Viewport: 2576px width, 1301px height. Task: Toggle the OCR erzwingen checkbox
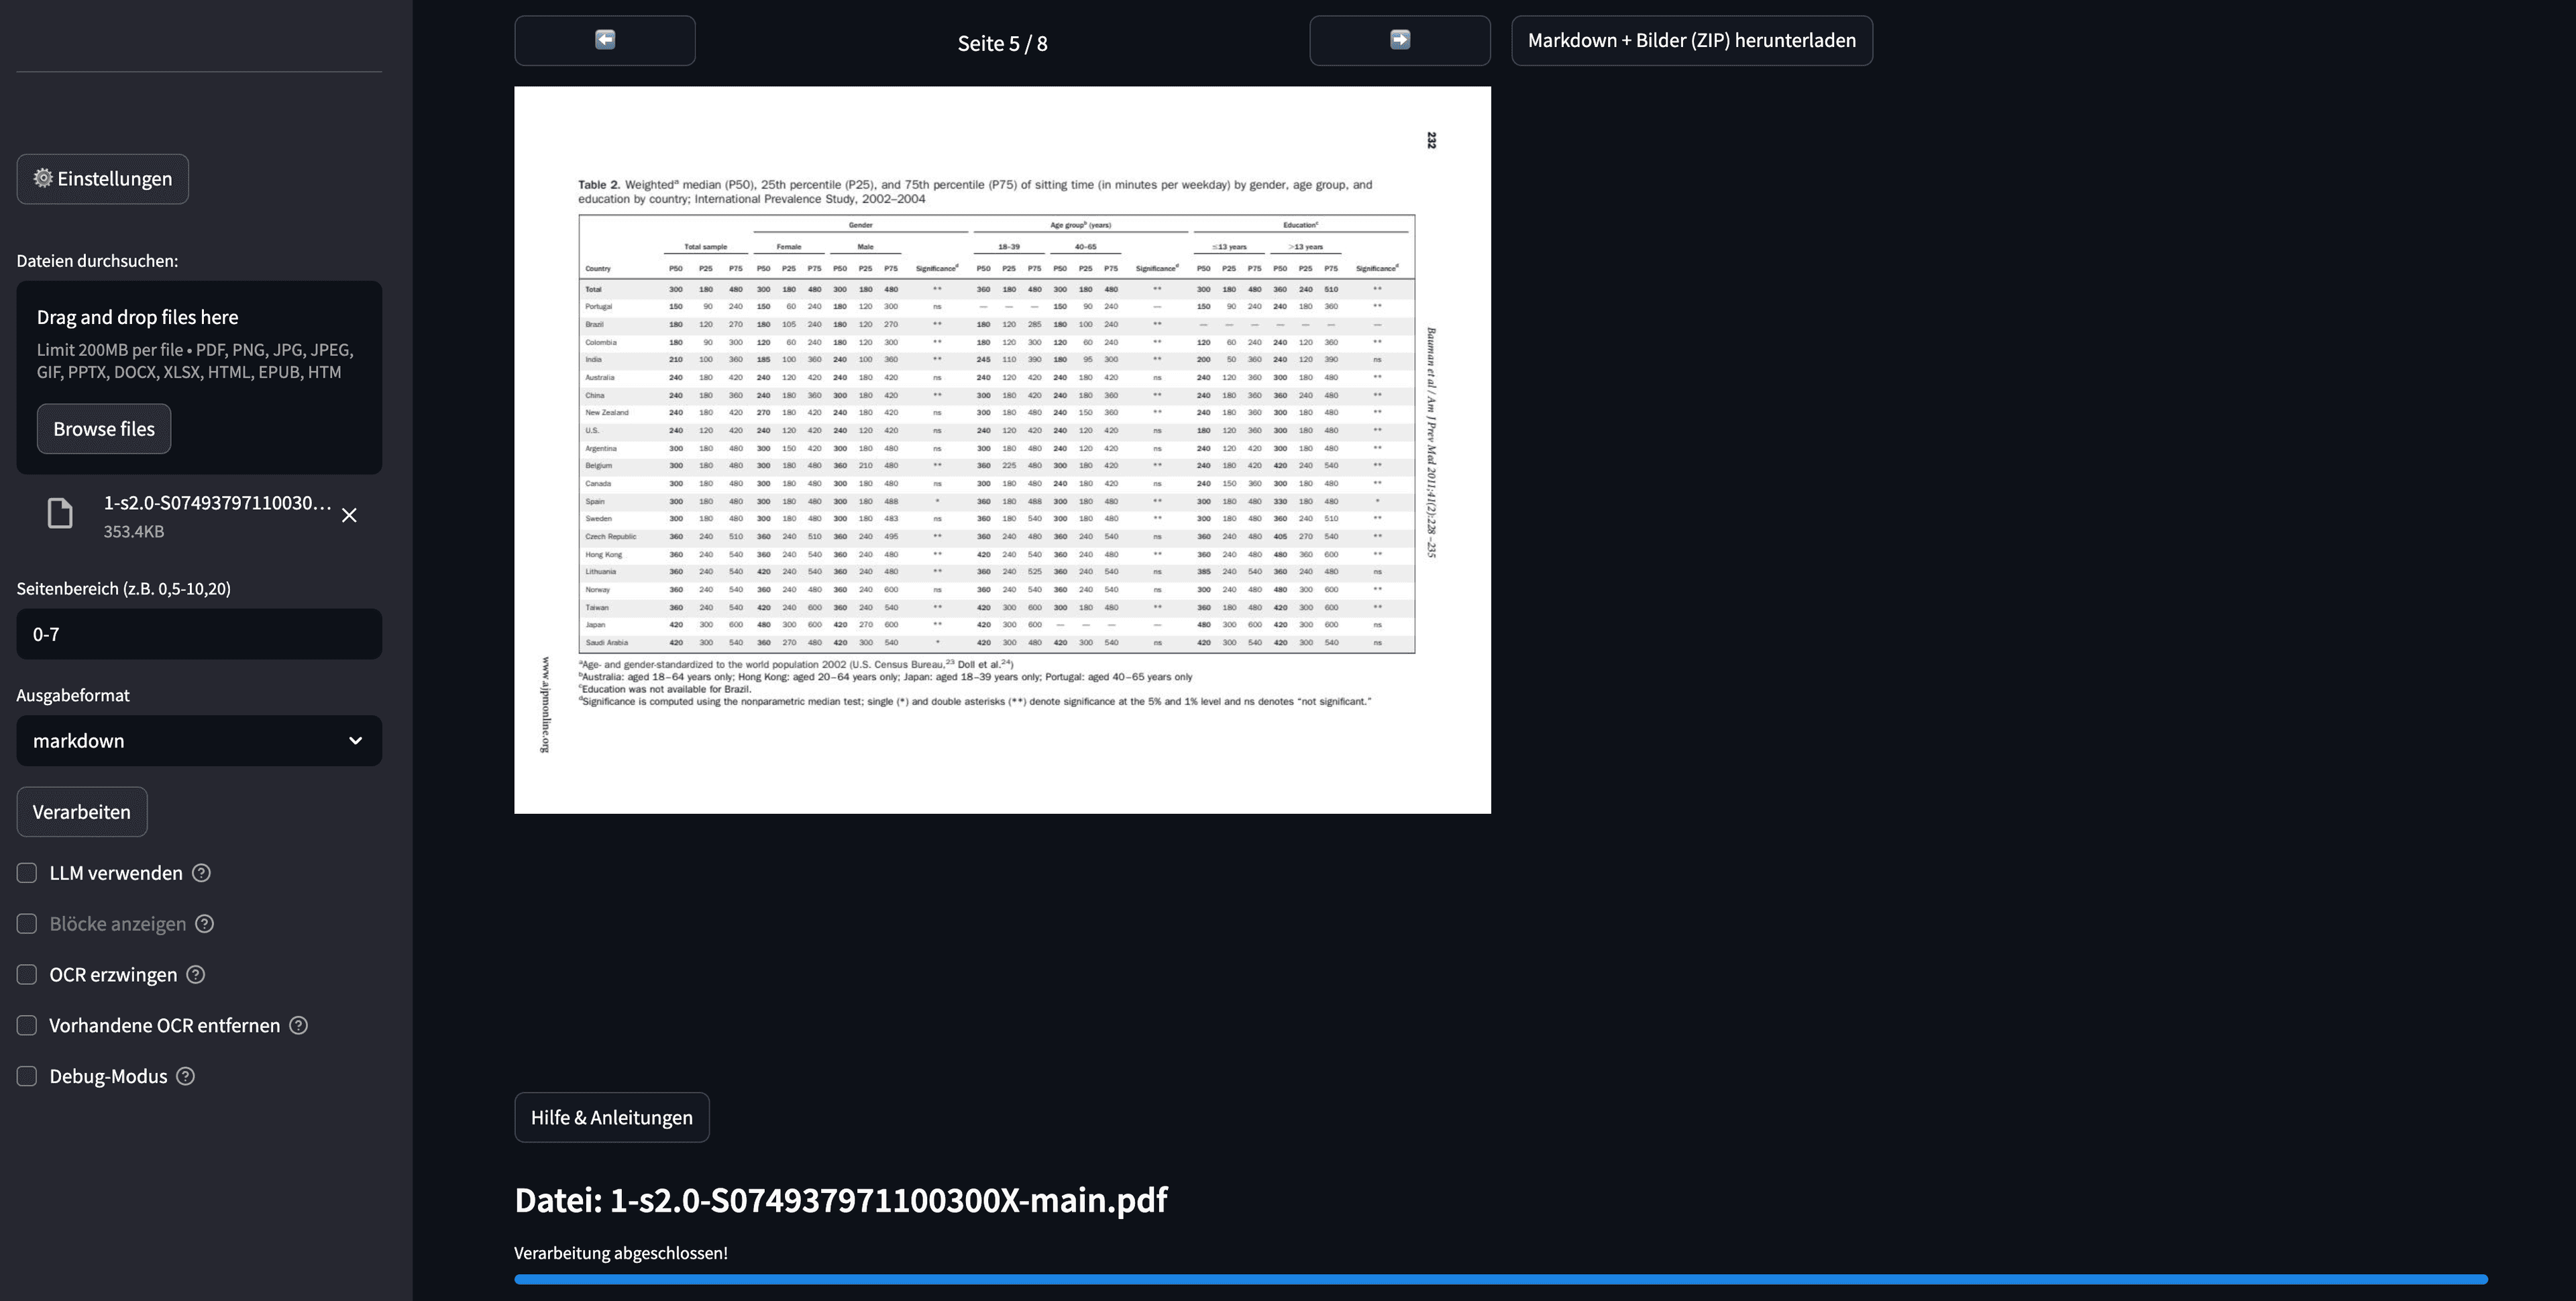point(27,975)
